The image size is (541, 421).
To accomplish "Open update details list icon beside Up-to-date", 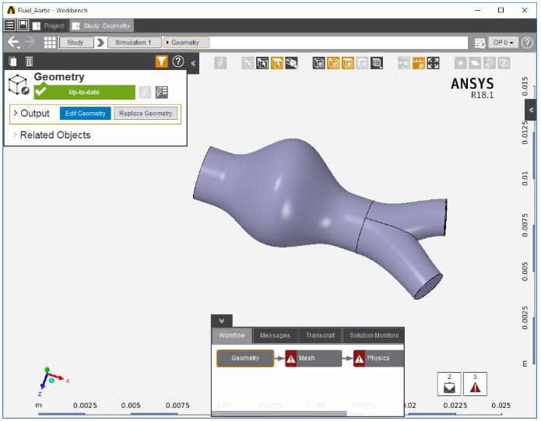I will pyautogui.click(x=161, y=92).
